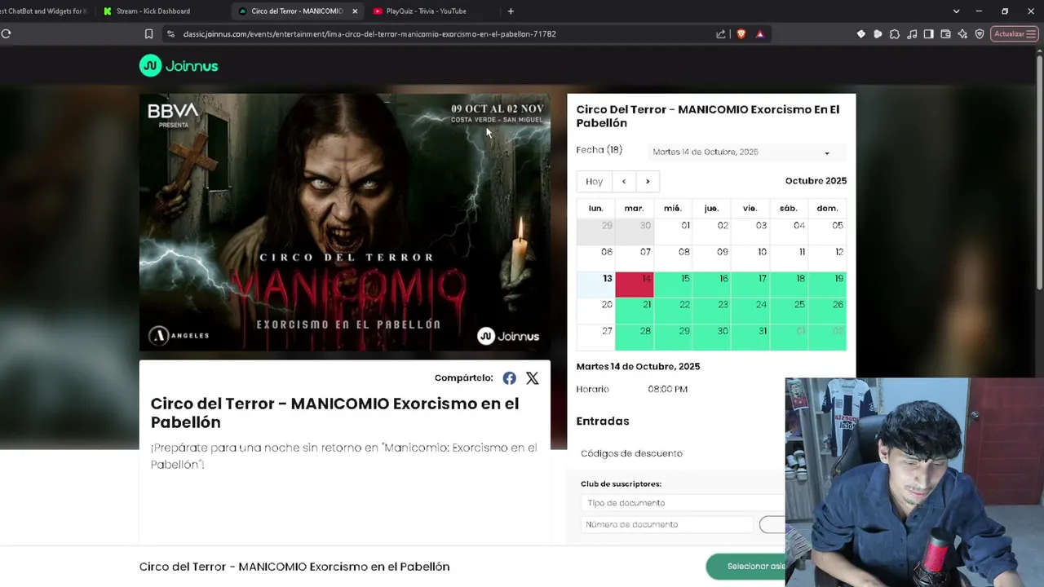Share the event on X

(532, 378)
